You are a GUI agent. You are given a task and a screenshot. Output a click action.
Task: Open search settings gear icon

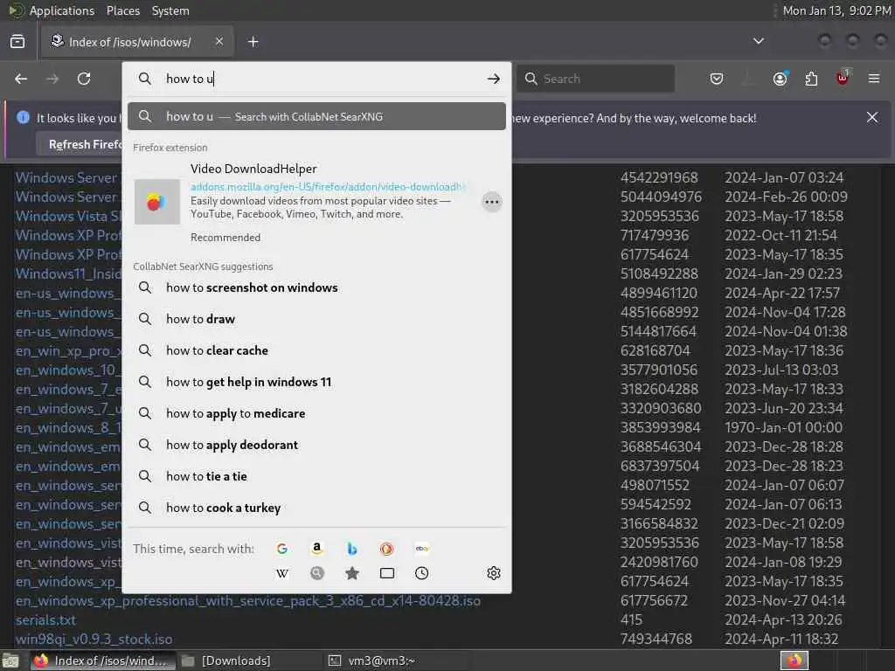click(494, 573)
